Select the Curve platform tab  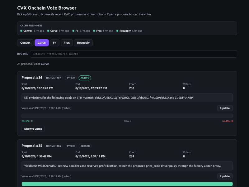click(42, 43)
